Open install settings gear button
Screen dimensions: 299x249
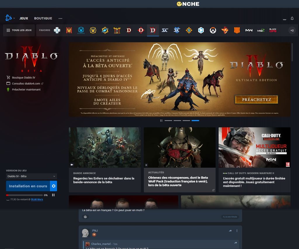53,186
